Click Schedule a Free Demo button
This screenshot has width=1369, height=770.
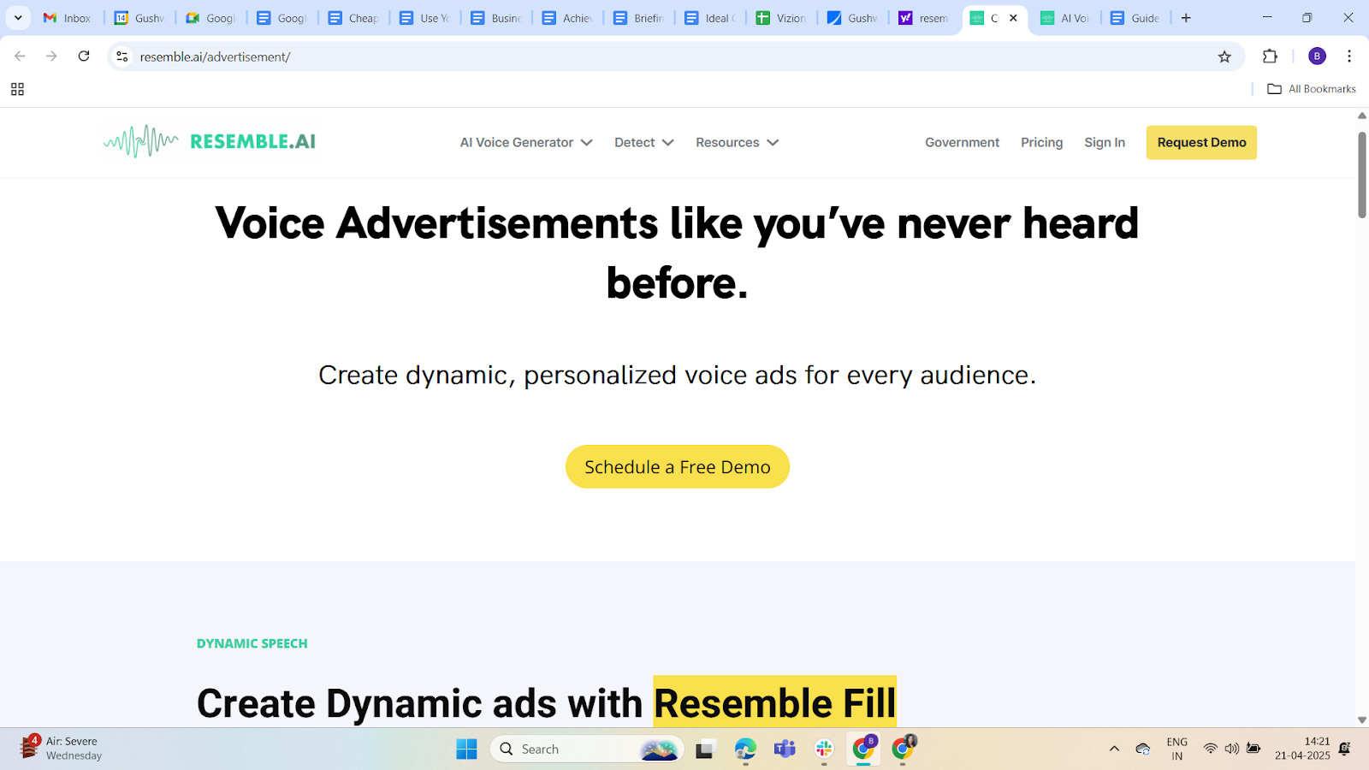click(678, 467)
